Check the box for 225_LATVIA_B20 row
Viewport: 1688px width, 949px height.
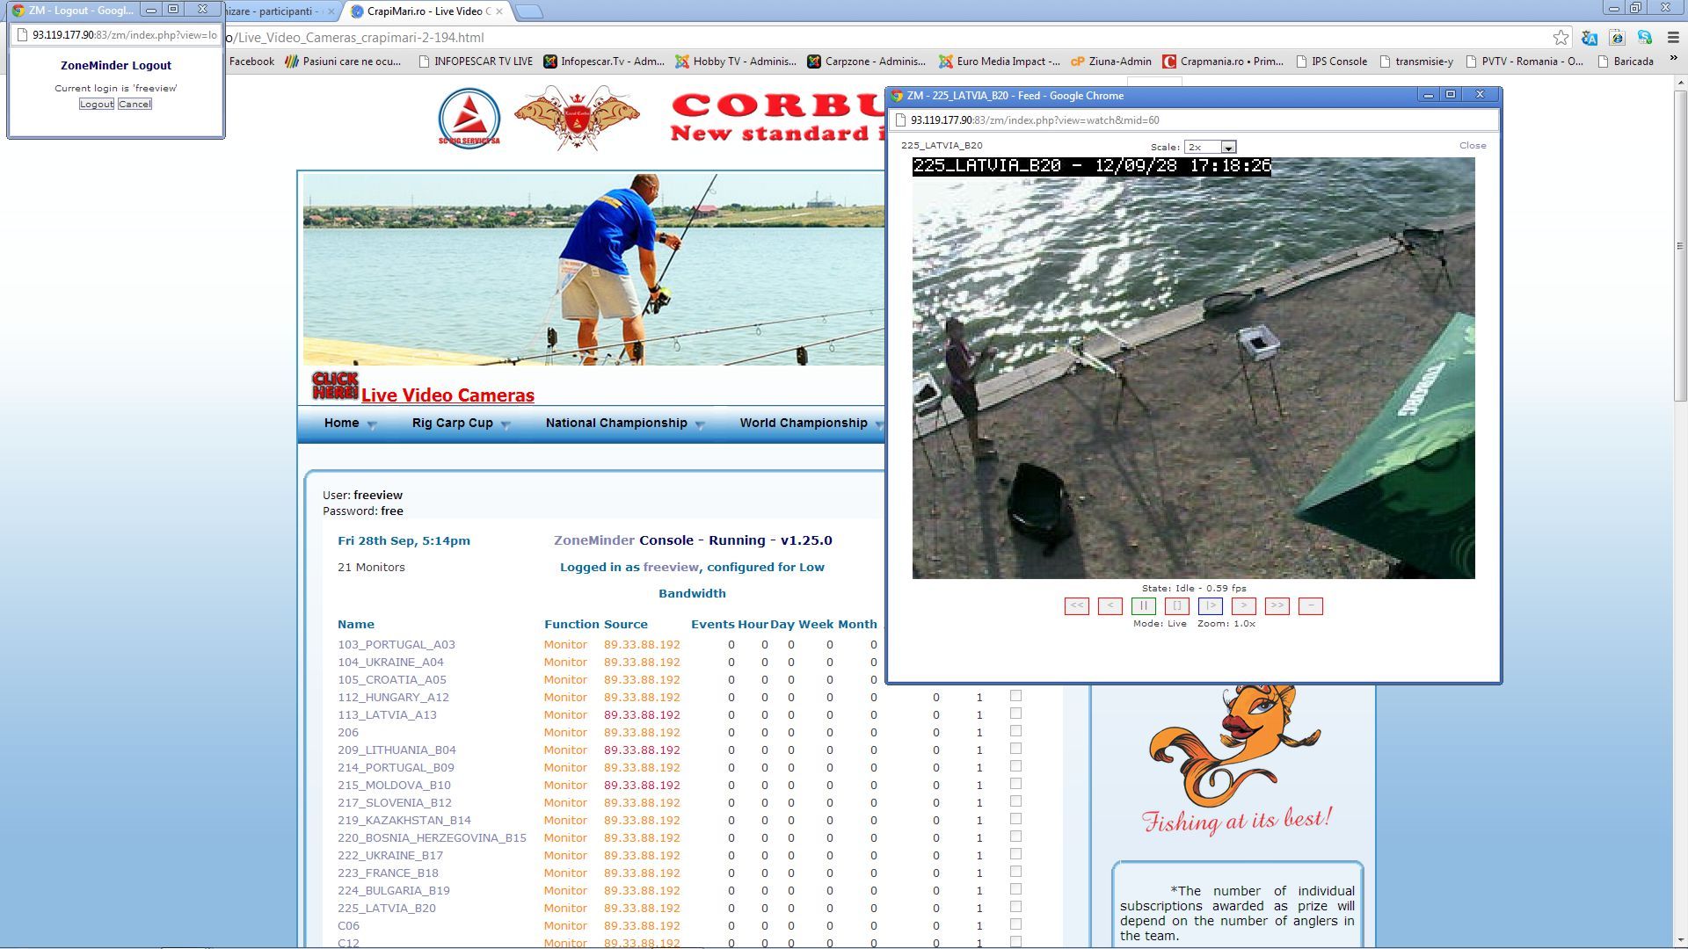click(1015, 907)
